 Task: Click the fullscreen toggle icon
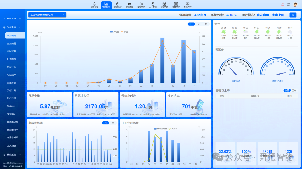[289, 4]
